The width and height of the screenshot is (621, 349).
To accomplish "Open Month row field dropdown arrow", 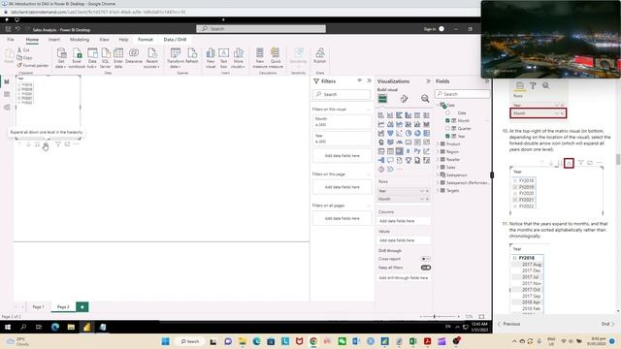I will pos(422,199).
